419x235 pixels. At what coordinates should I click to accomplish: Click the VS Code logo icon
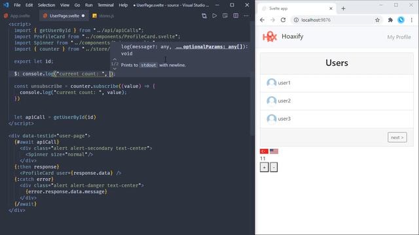tap(6, 5)
